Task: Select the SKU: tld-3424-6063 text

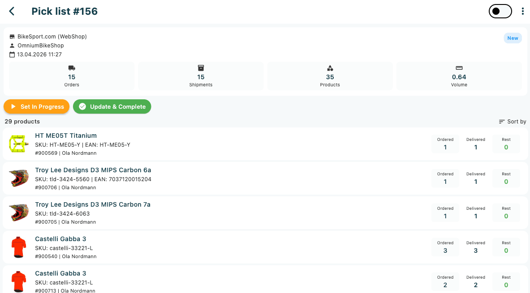Action: (62, 214)
